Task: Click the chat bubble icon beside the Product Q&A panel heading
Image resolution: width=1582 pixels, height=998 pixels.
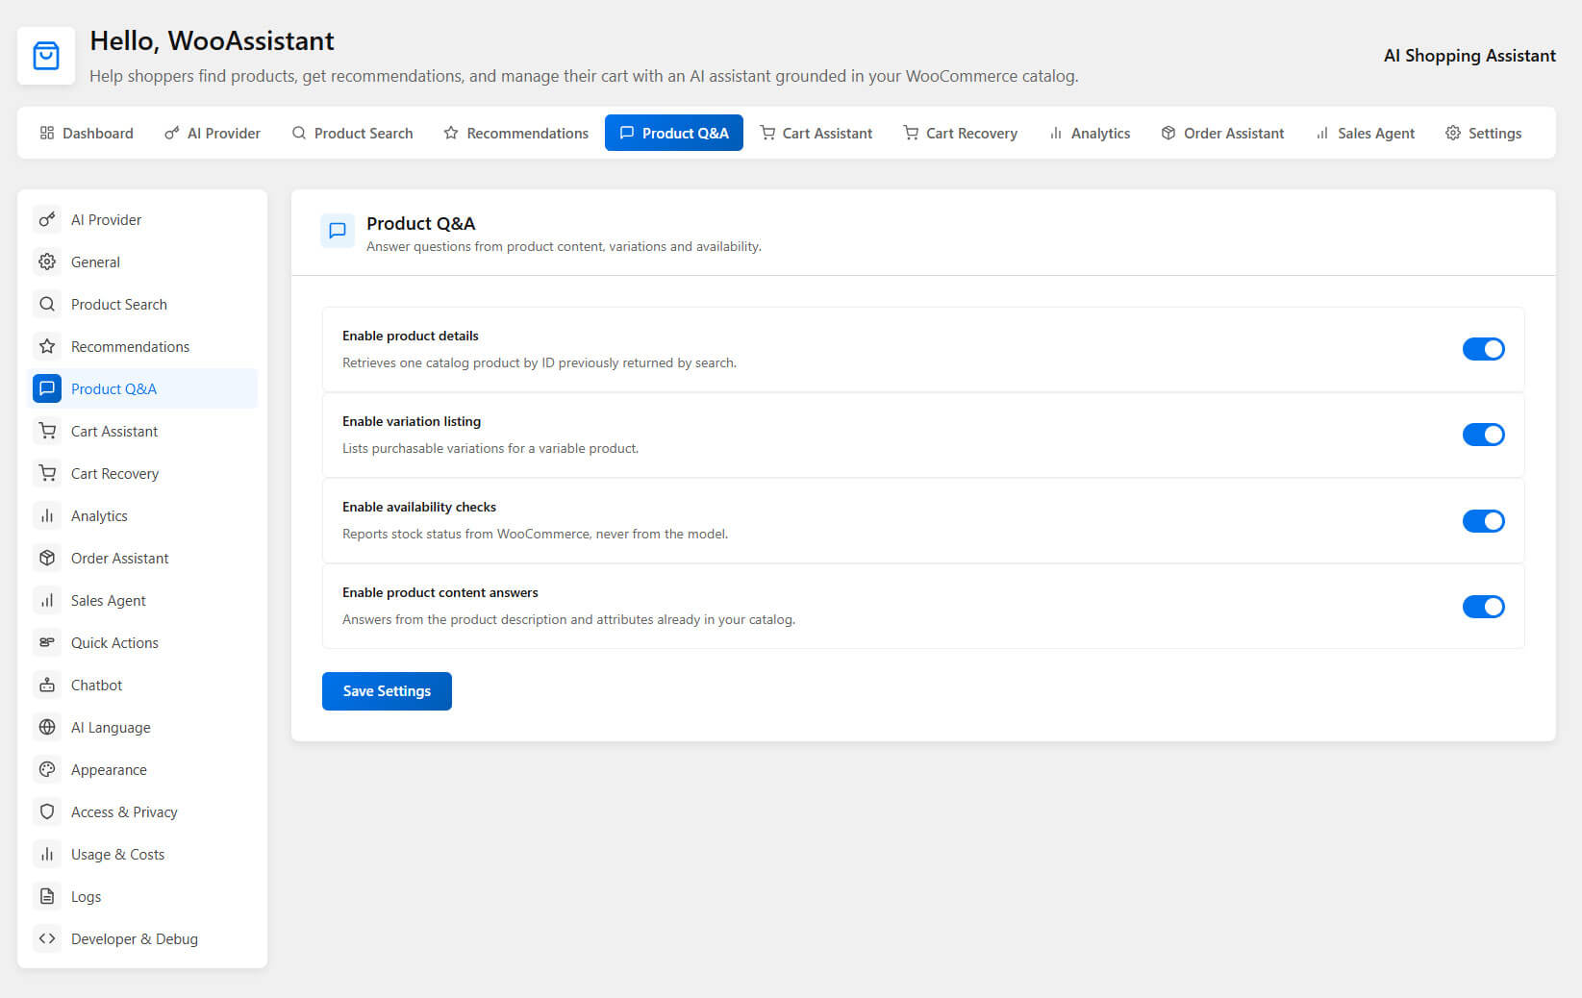Action: pos(338,231)
